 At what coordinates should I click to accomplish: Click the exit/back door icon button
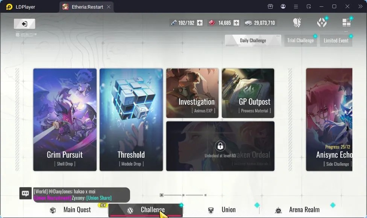click(24, 24)
